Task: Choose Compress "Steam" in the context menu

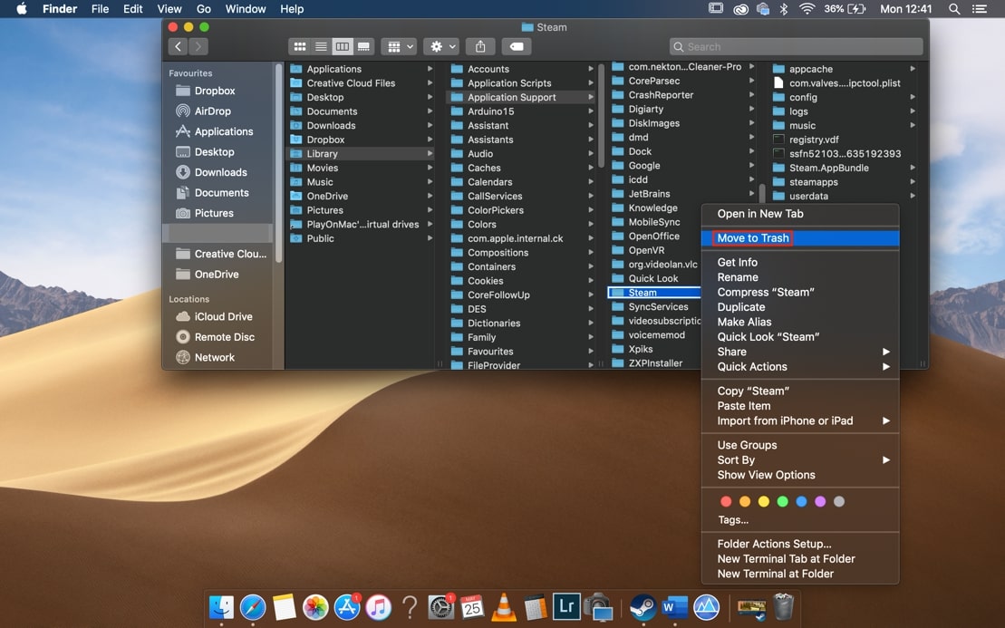Action: click(x=767, y=292)
